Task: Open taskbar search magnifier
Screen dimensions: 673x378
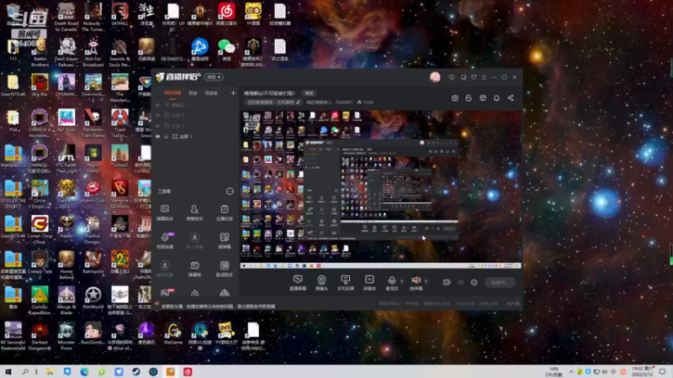Action: [25, 371]
